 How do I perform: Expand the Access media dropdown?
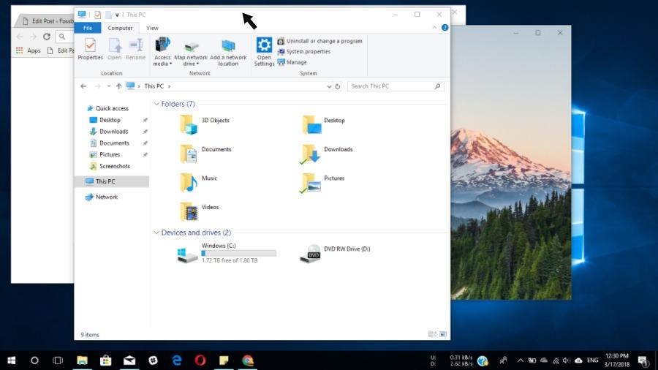coord(162,64)
